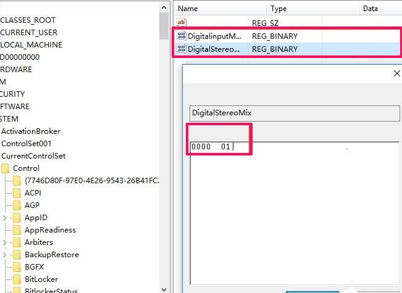This screenshot has height=293, width=402.
Task: Click the DigitalStereoMix value name field
Action: (295, 113)
